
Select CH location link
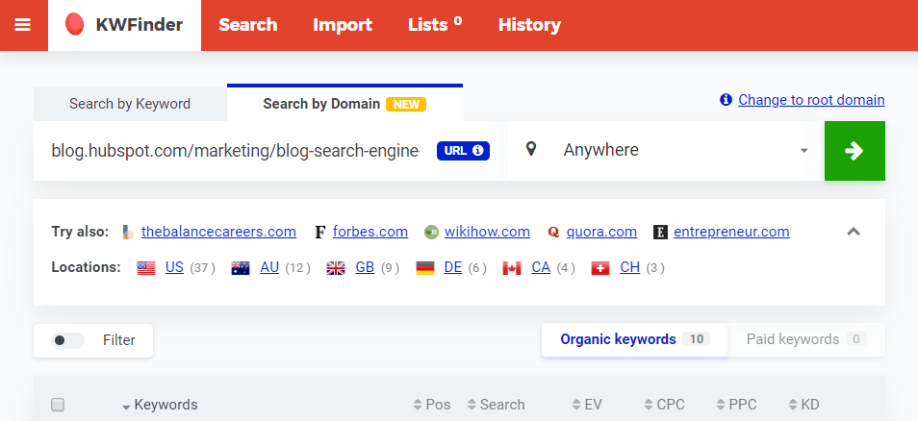pyautogui.click(x=630, y=268)
